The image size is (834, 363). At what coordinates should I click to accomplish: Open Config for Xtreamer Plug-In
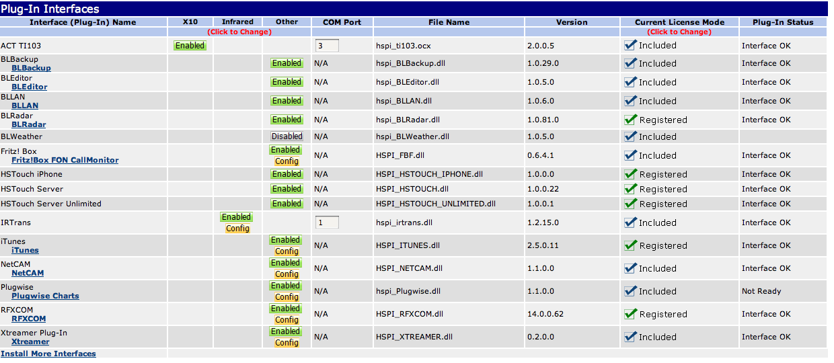coord(287,343)
